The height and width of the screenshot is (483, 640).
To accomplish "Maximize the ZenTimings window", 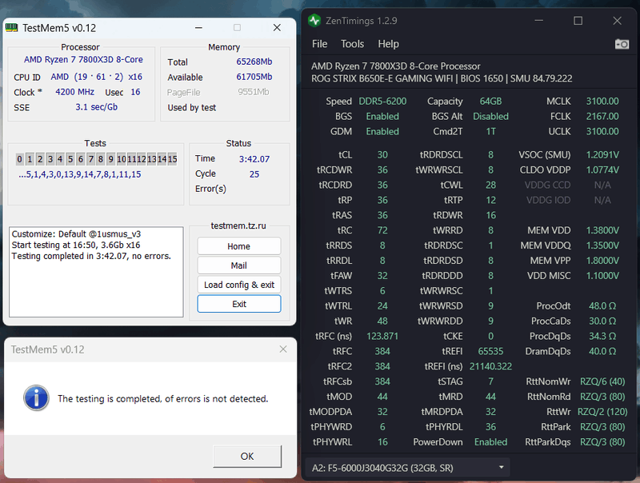I will 578,21.
